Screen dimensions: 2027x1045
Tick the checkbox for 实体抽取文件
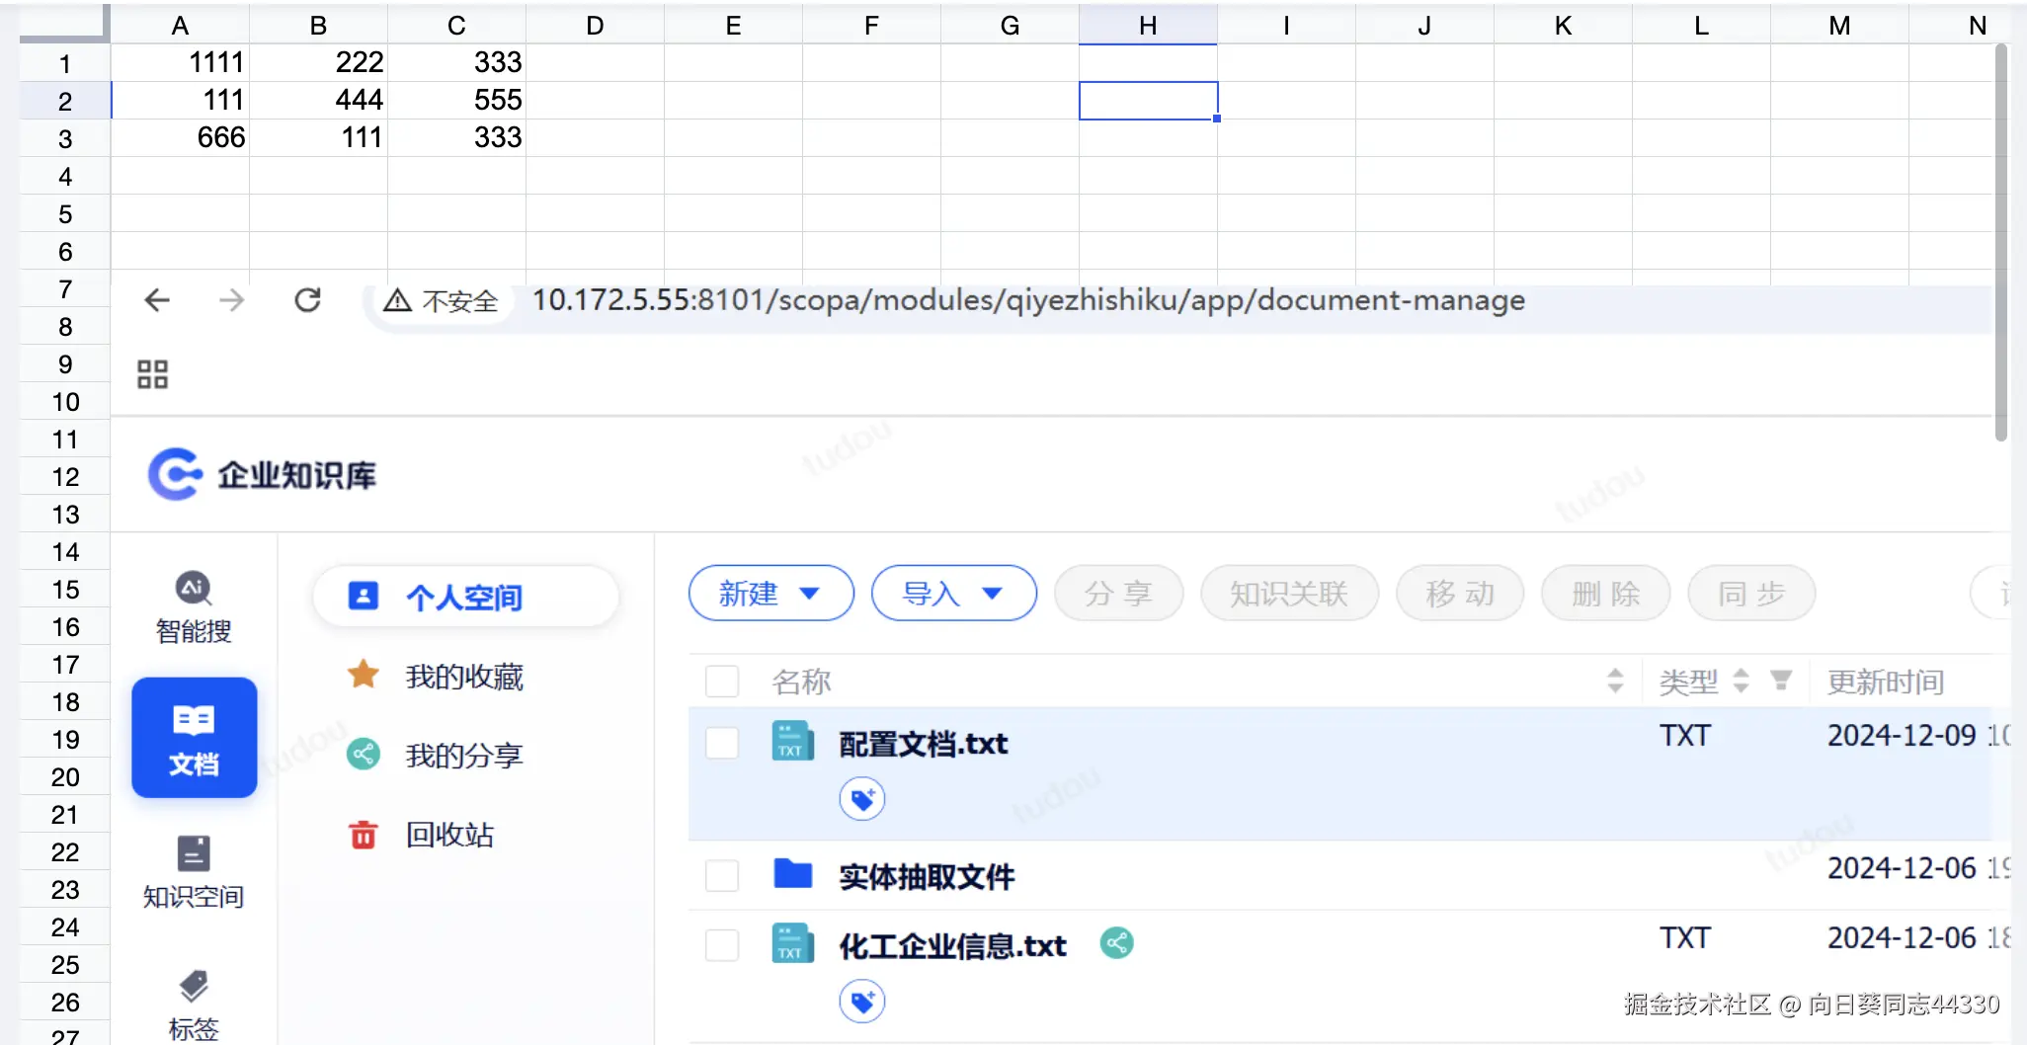point(722,875)
